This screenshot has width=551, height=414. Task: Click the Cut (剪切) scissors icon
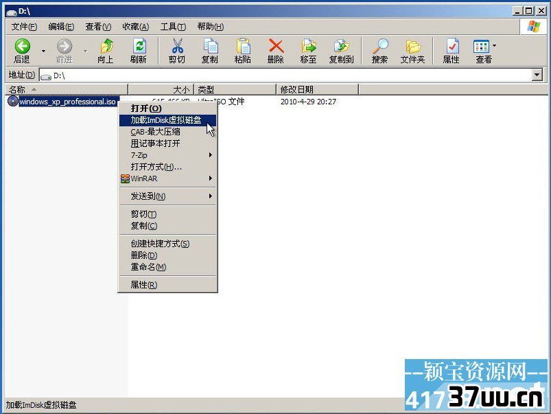pyautogui.click(x=177, y=46)
